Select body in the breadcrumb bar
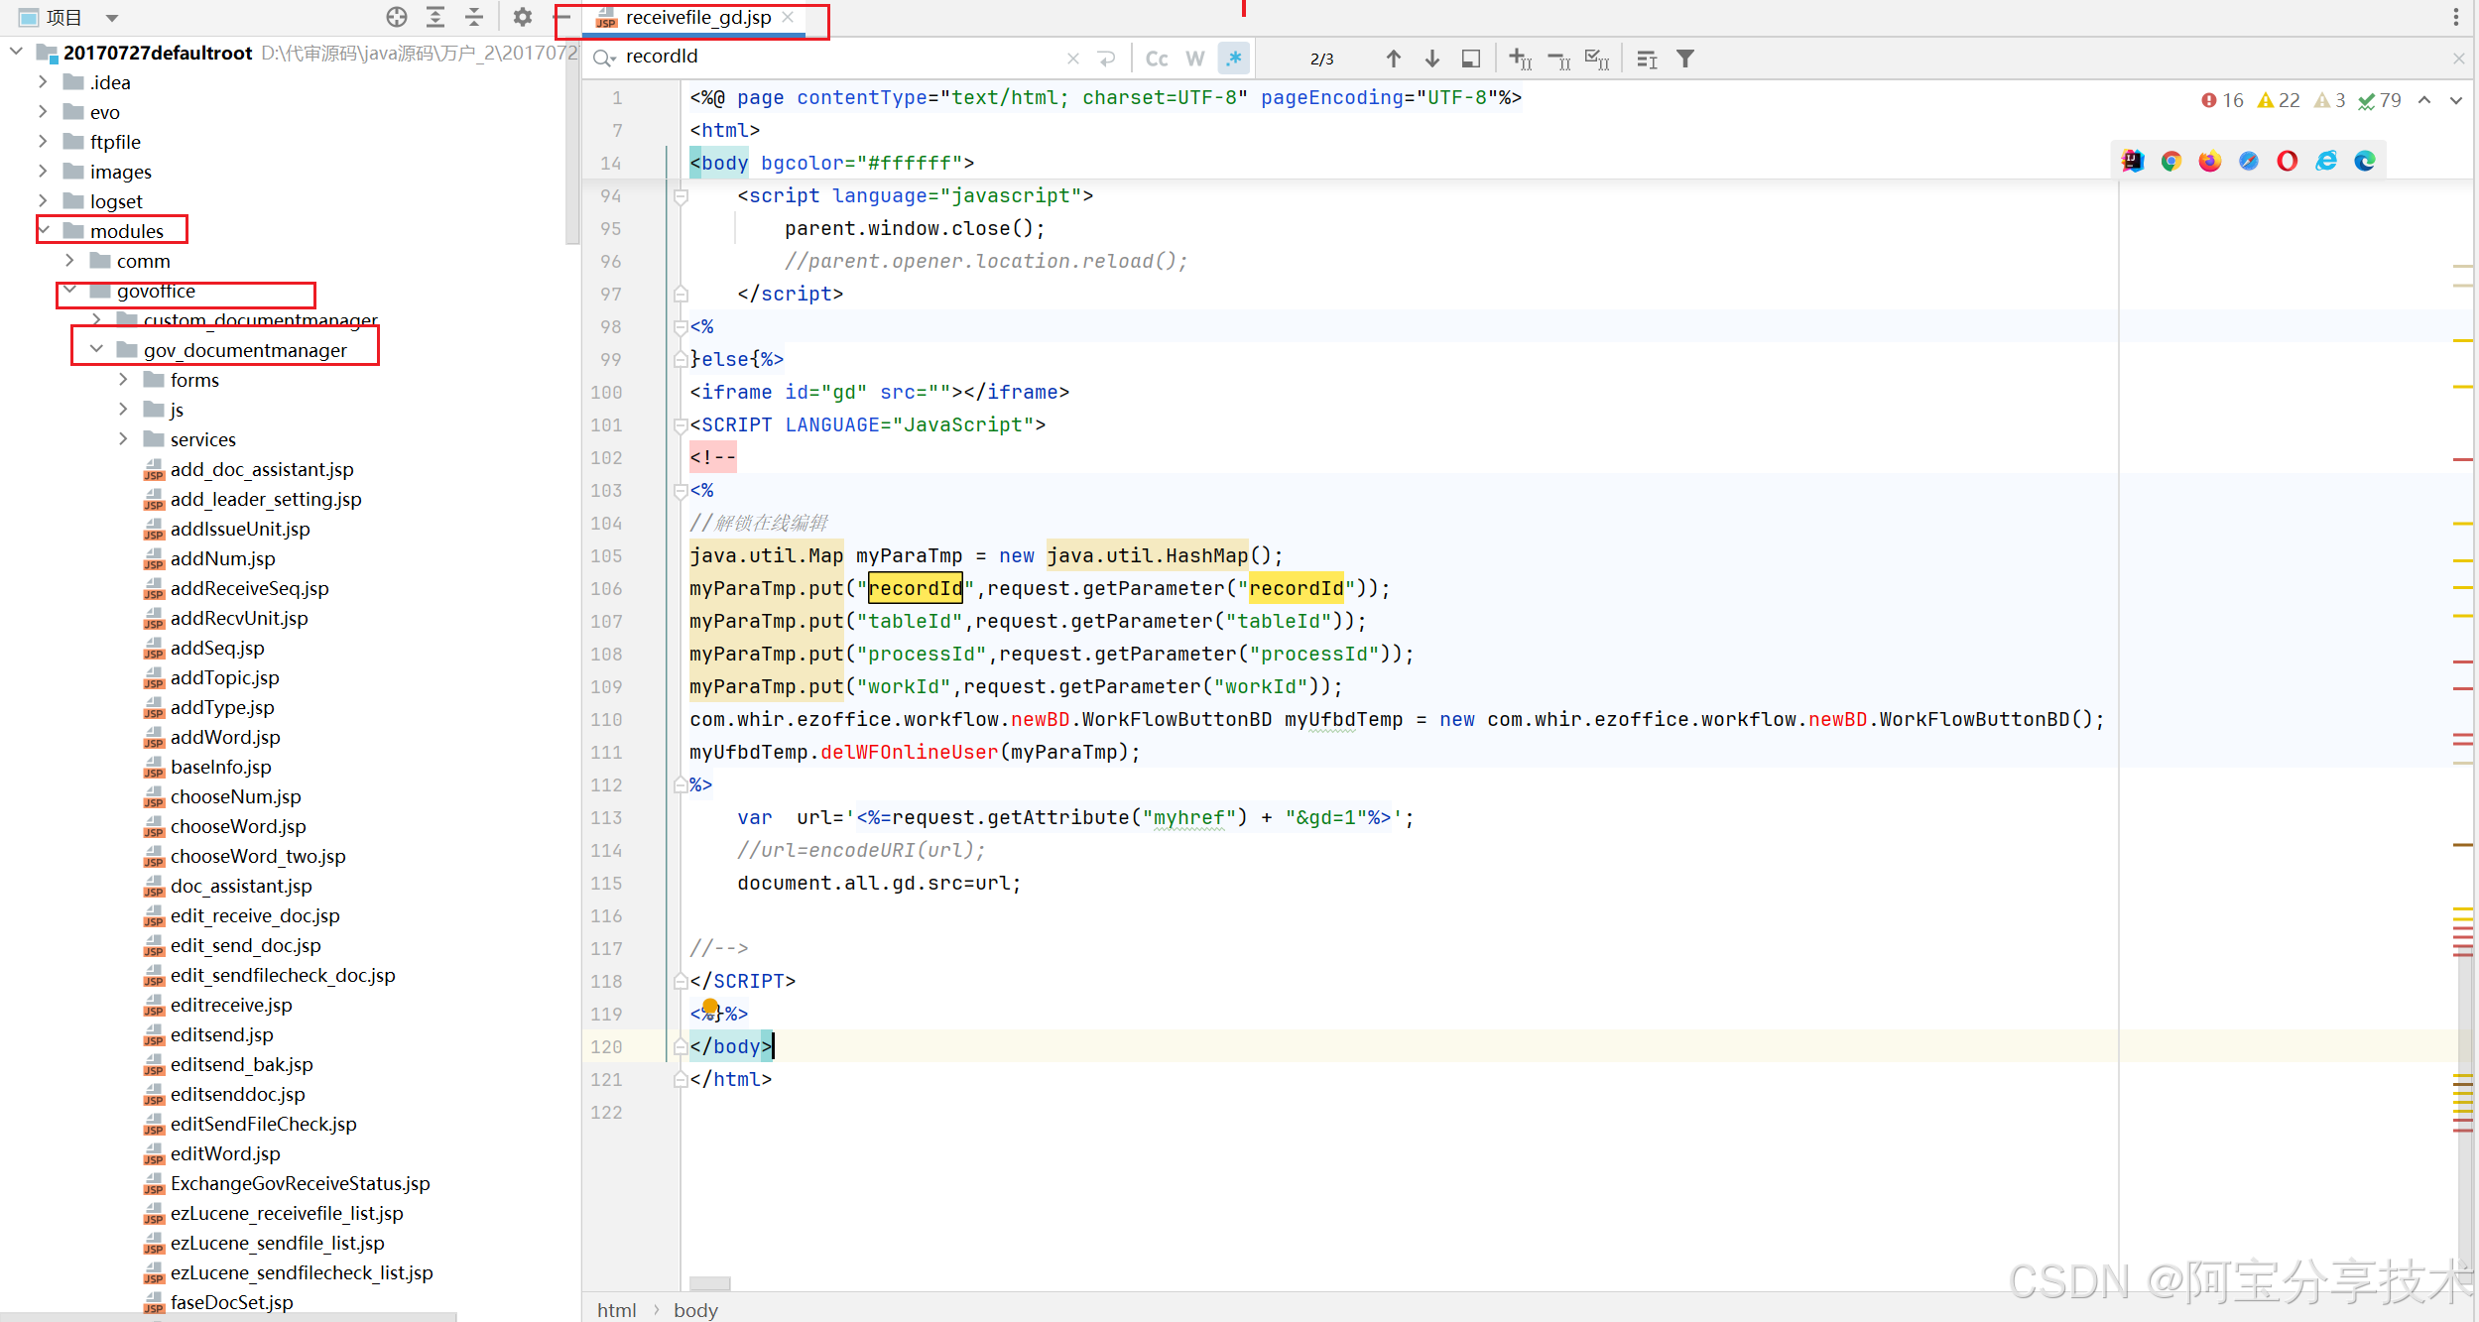This screenshot has width=2479, height=1322. (x=695, y=1310)
